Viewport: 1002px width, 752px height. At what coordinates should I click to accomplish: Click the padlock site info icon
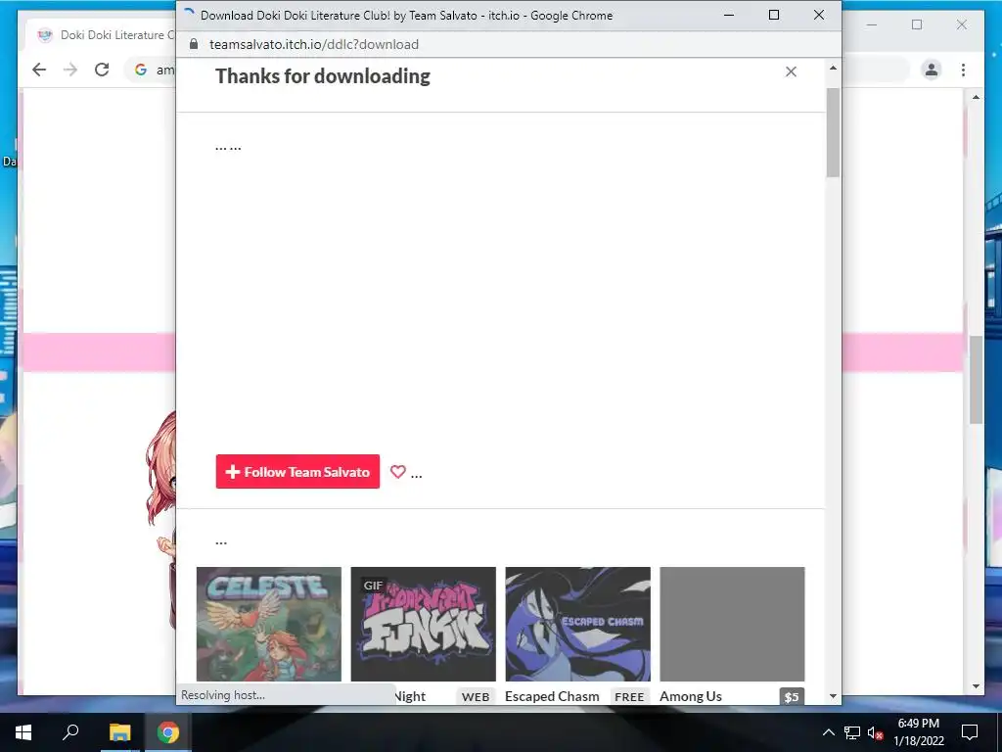click(x=194, y=44)
